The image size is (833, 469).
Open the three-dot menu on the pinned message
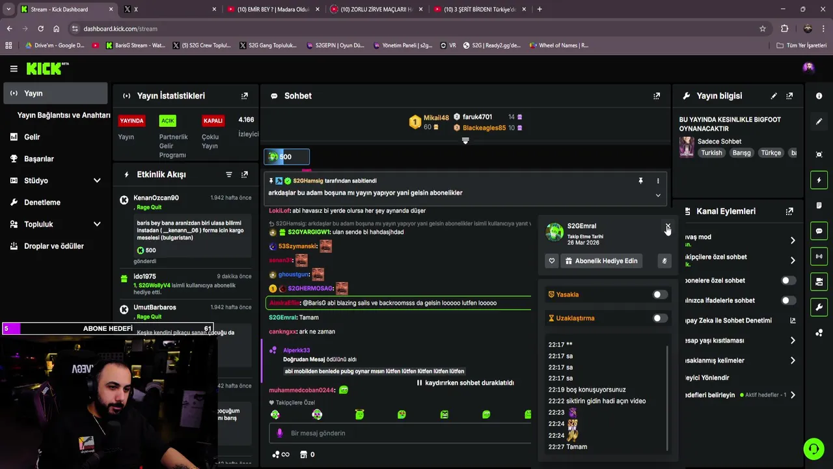pyautogui.click(x=658, y=181)
